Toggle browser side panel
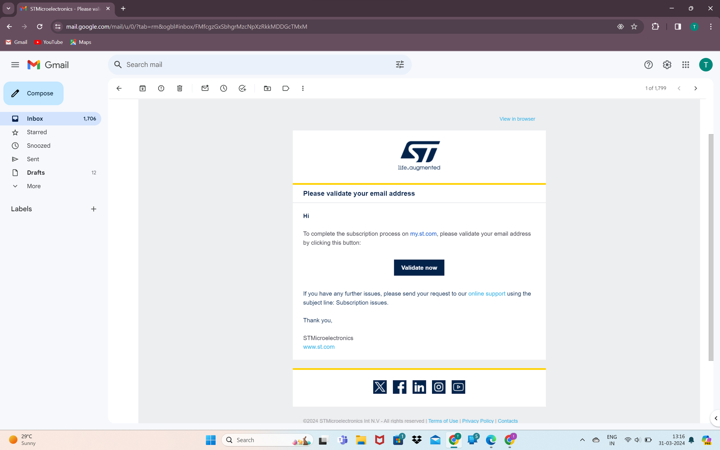 point(678,27)
